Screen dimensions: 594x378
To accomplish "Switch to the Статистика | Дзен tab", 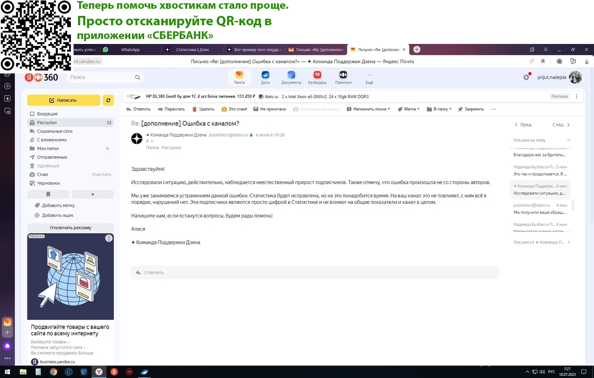I will click(192, 49).
